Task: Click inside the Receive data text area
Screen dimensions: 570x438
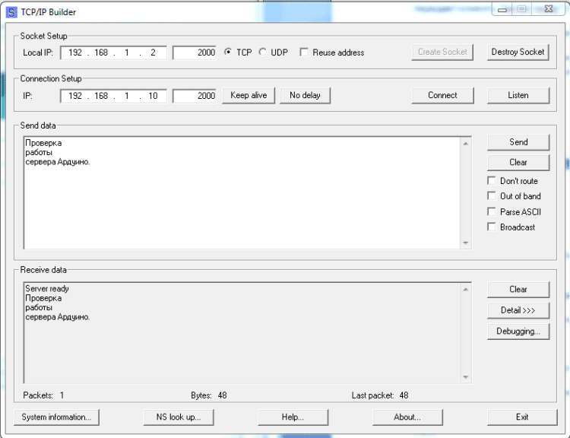Action: click(242, 333)
